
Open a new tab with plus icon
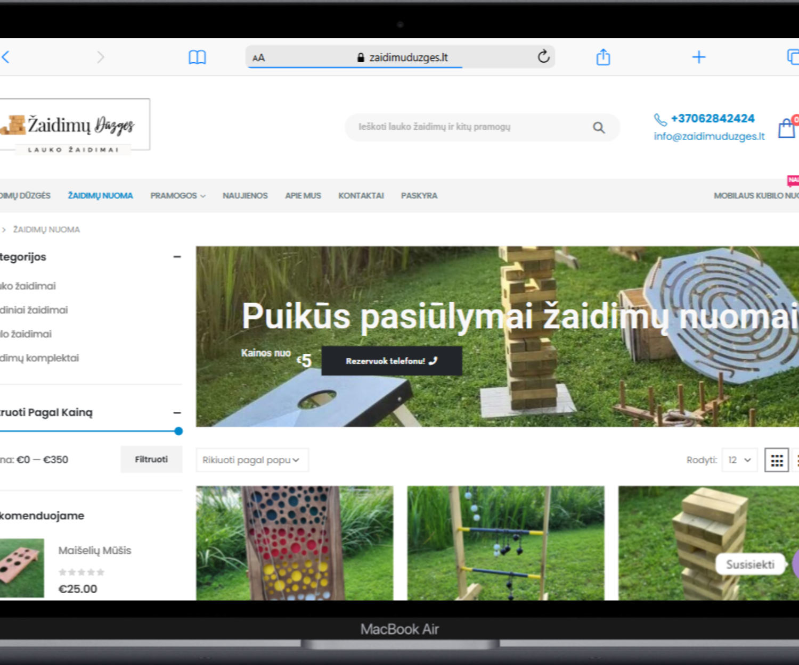(698, 57)
